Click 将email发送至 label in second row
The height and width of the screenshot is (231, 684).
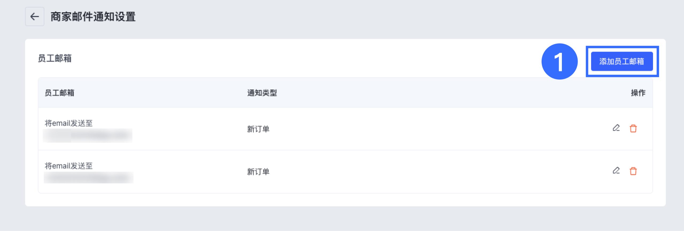tap(68, 166)
